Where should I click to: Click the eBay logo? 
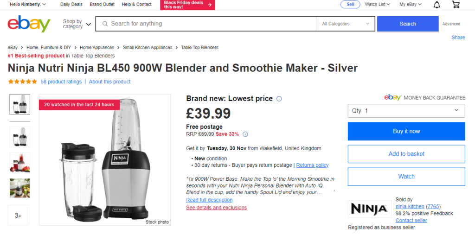coord(29,24)
